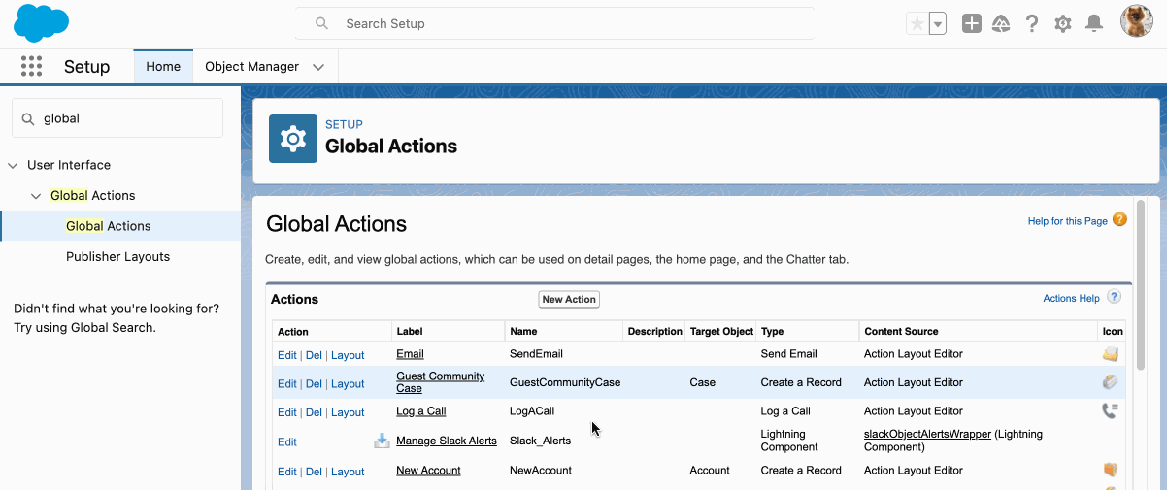This screenshot has height=490, width=1167.
Task: Click the Actions Help question mark icon
Action: coord(1114,298)
